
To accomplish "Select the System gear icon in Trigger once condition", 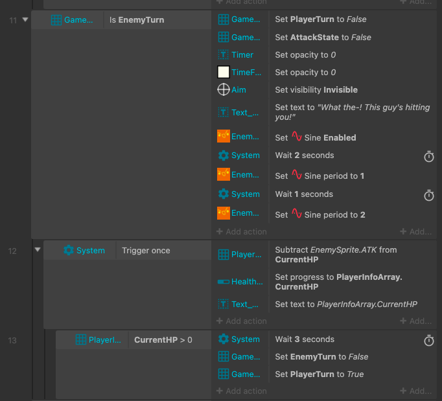I will (x=69, y=250).
